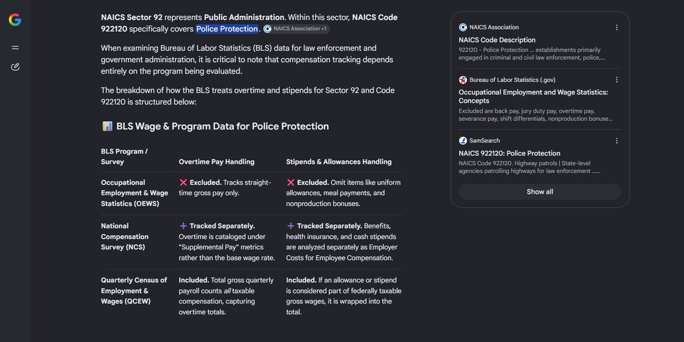Screen dimensions: 684x342
Task: Click the National Compensation Survey (NCS) row label
Action: (x=125, y=237)
